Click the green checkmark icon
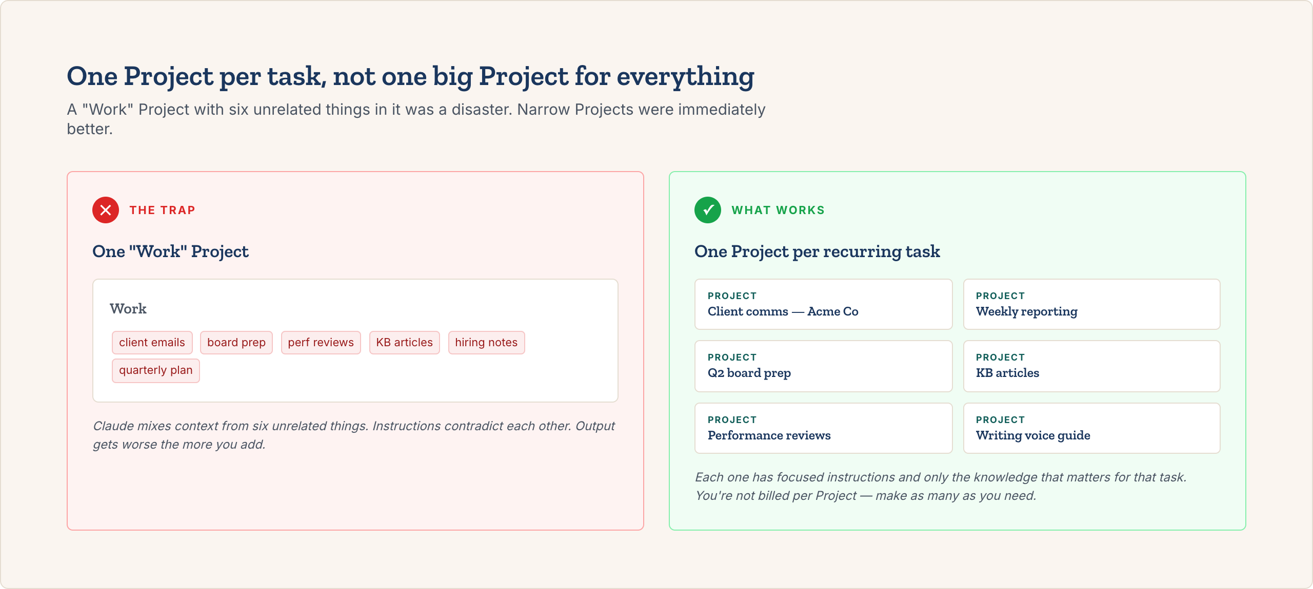Image resolution: width=1313 pixels, height=589 pixels. (708, 210)
